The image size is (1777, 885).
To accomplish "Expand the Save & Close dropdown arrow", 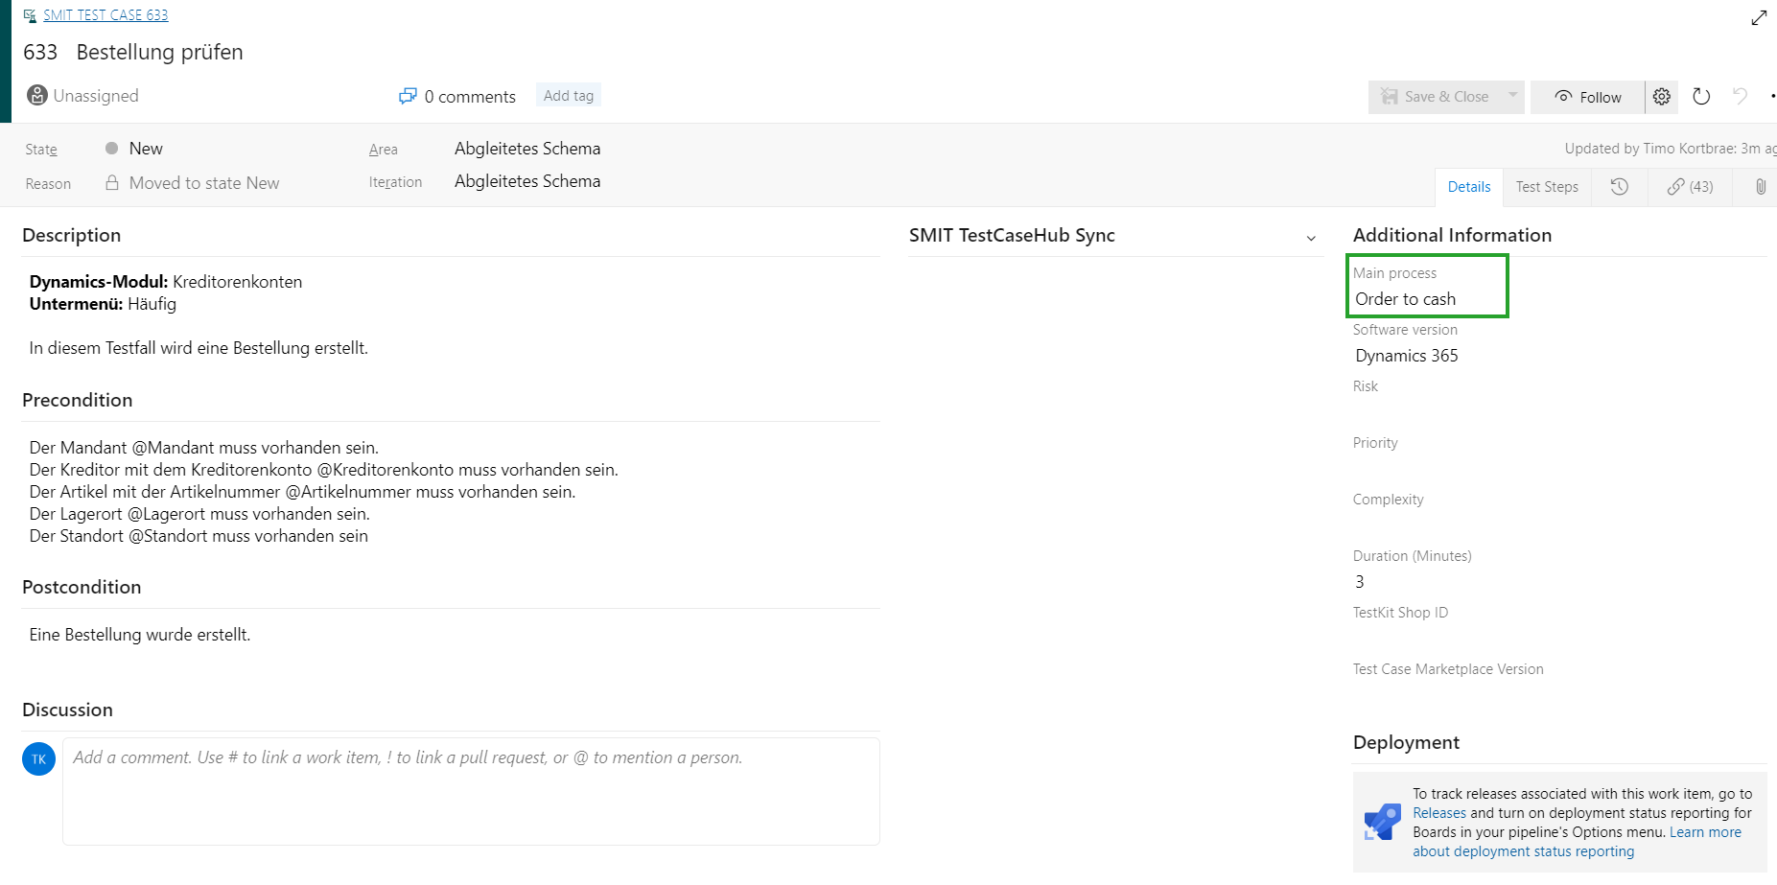I will [1512, 96].
